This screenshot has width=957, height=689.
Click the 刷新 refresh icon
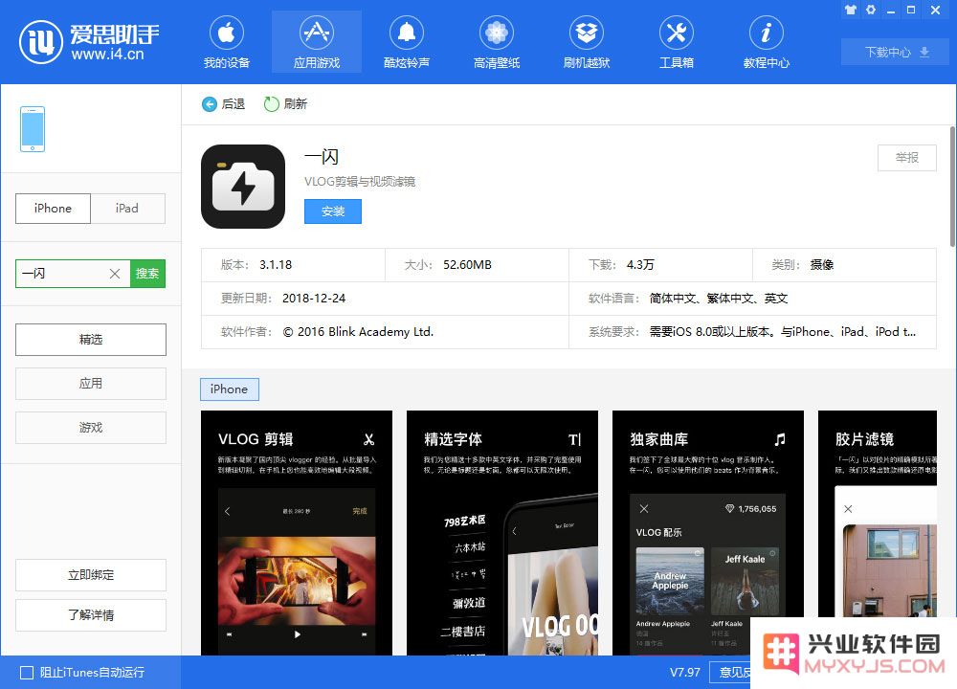pyautogui.click(x=271, y=104)
